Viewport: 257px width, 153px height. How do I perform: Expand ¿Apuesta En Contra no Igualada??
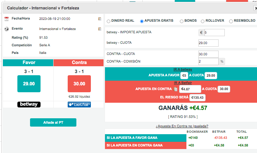coord(182,126)
